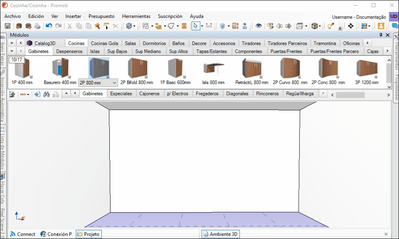Close the bottom status bar with X
The width and height of the screenshot is (399, 239).
[386, 234]
